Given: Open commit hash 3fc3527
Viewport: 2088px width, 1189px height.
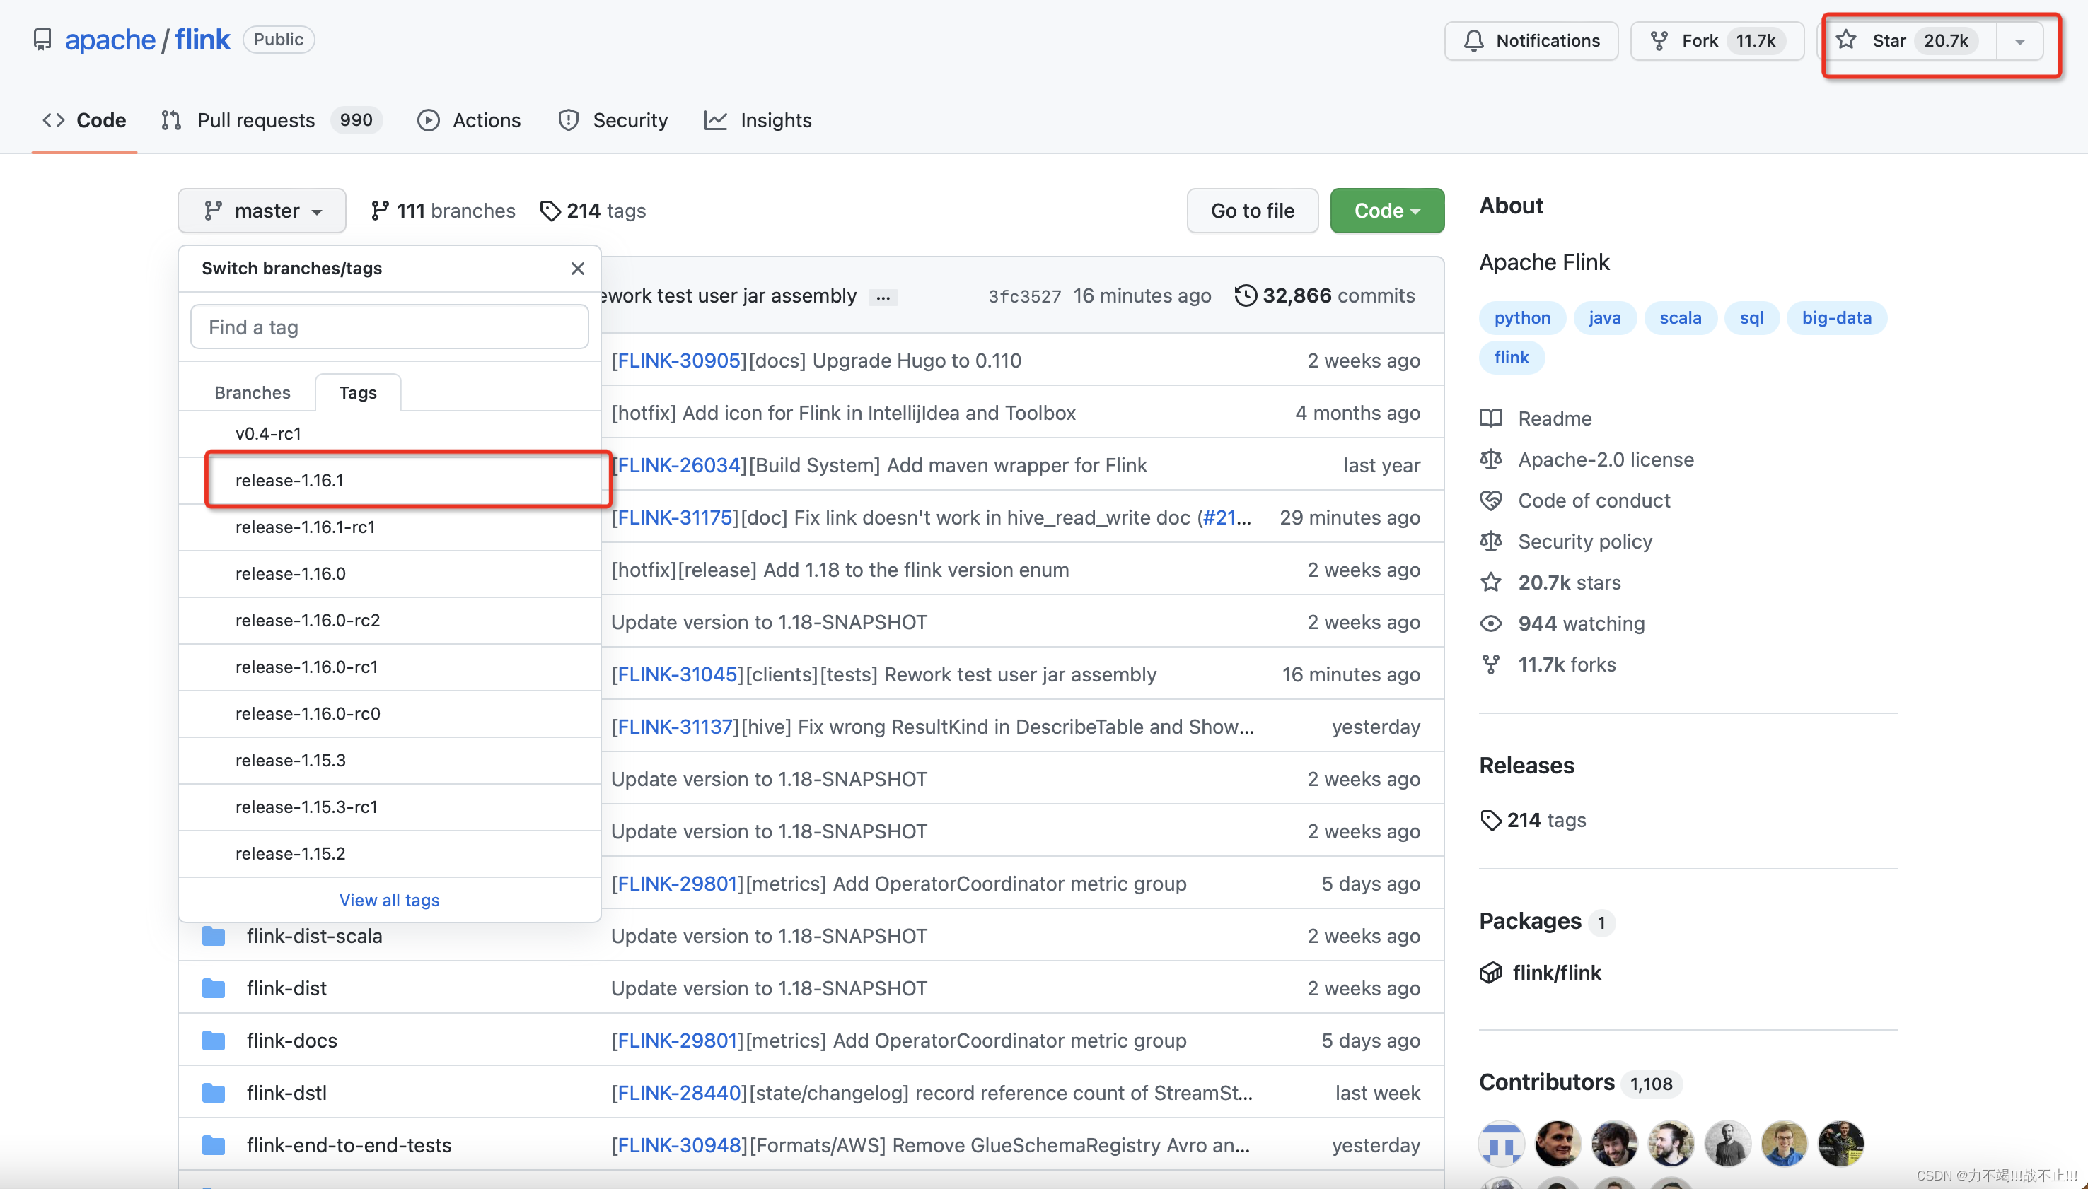Looking at the screenshot, I should (1024, 296).
